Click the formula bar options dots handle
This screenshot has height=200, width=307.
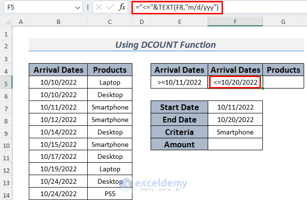click(88, 7)
